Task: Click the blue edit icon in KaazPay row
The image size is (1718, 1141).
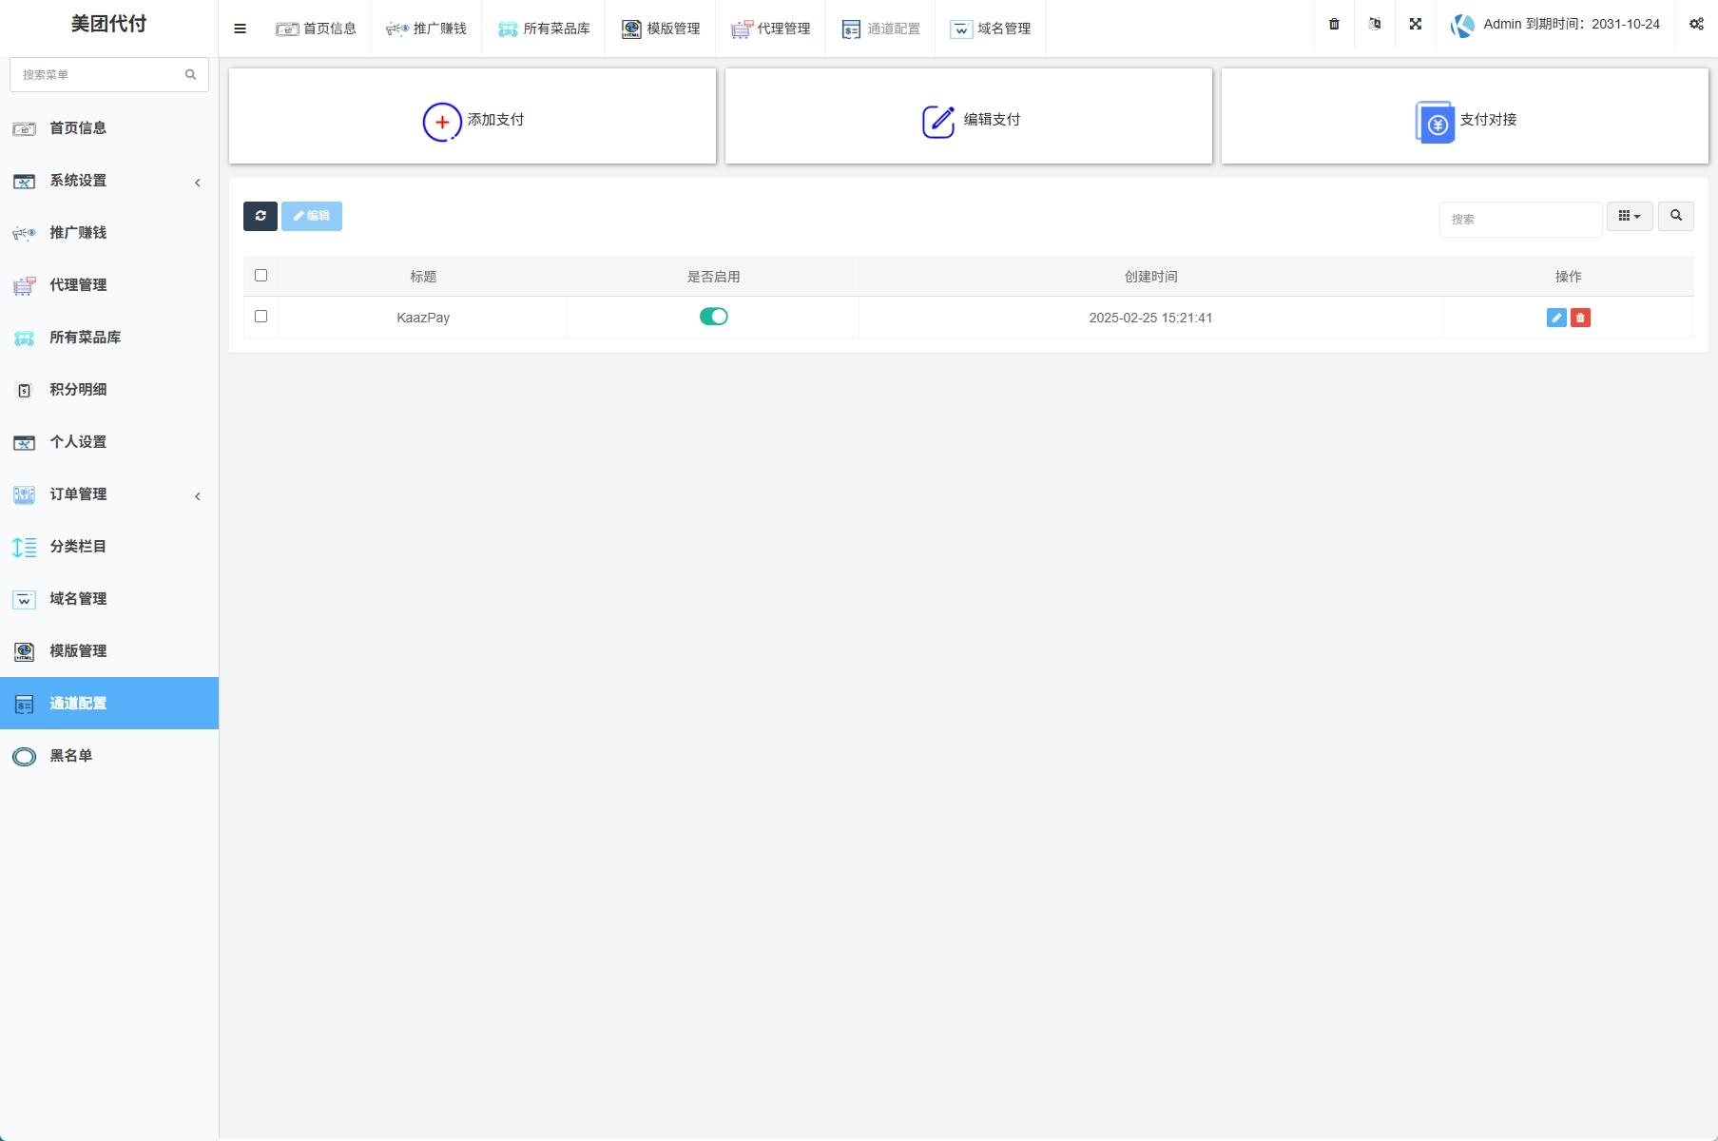Action: point(1555,318)
